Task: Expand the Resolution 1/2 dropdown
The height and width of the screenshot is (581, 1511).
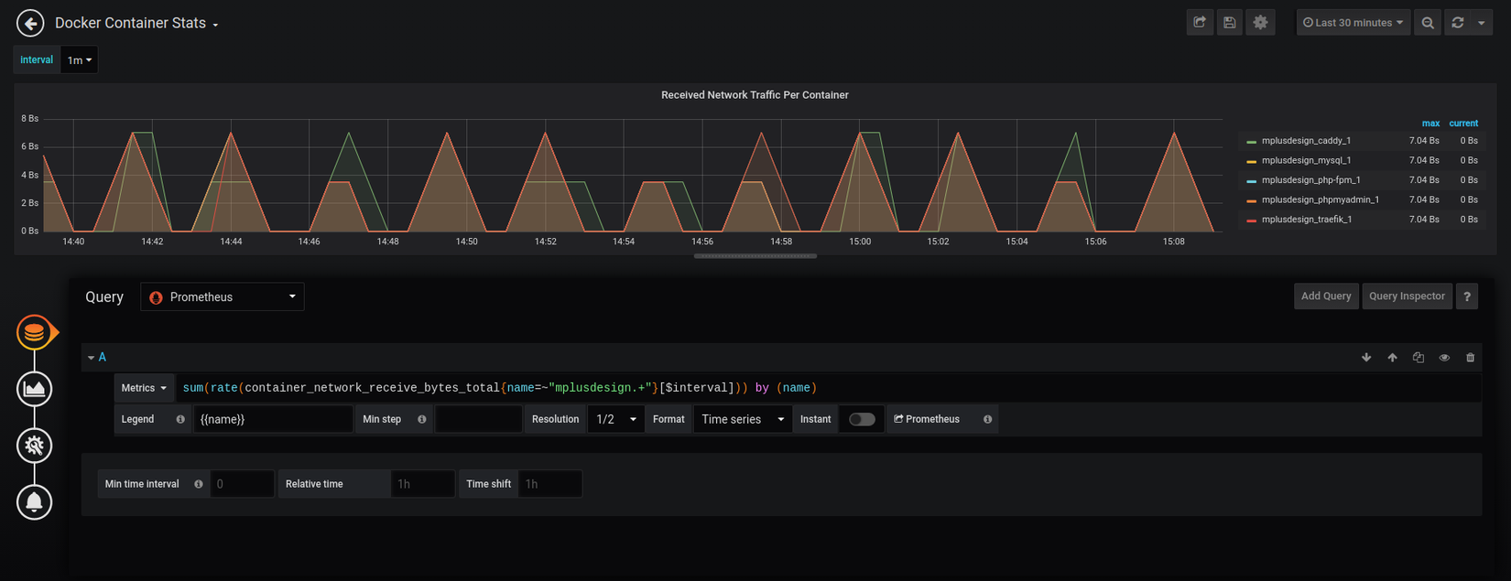Action: point(615,419)
